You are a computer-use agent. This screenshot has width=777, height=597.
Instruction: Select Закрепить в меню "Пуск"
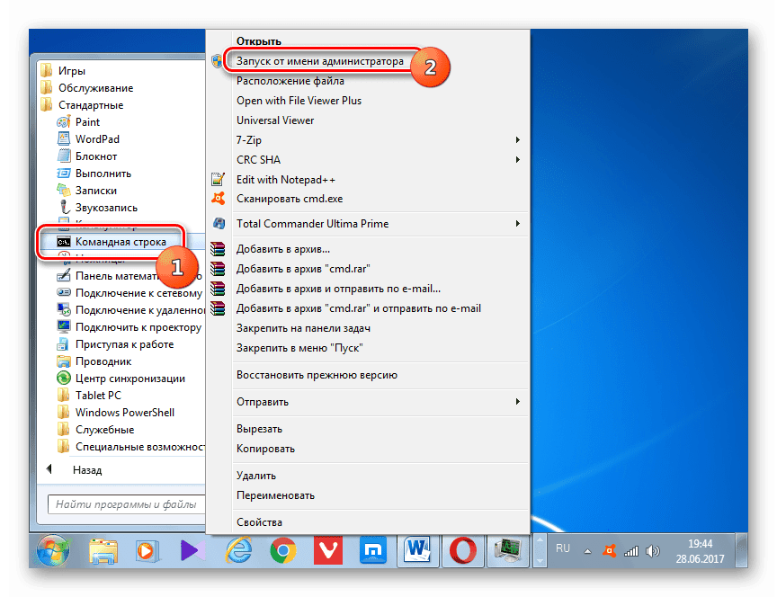(299, 348)
